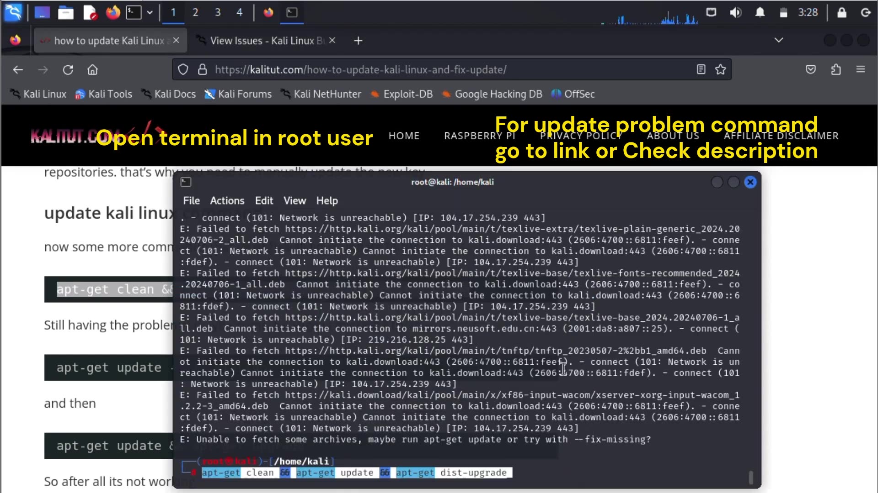The width and height of the screenshot is (878, 493).
Task: Open the terminal launcher dropdown arrow
Action: pyautogui.click(x=150, y=12)
